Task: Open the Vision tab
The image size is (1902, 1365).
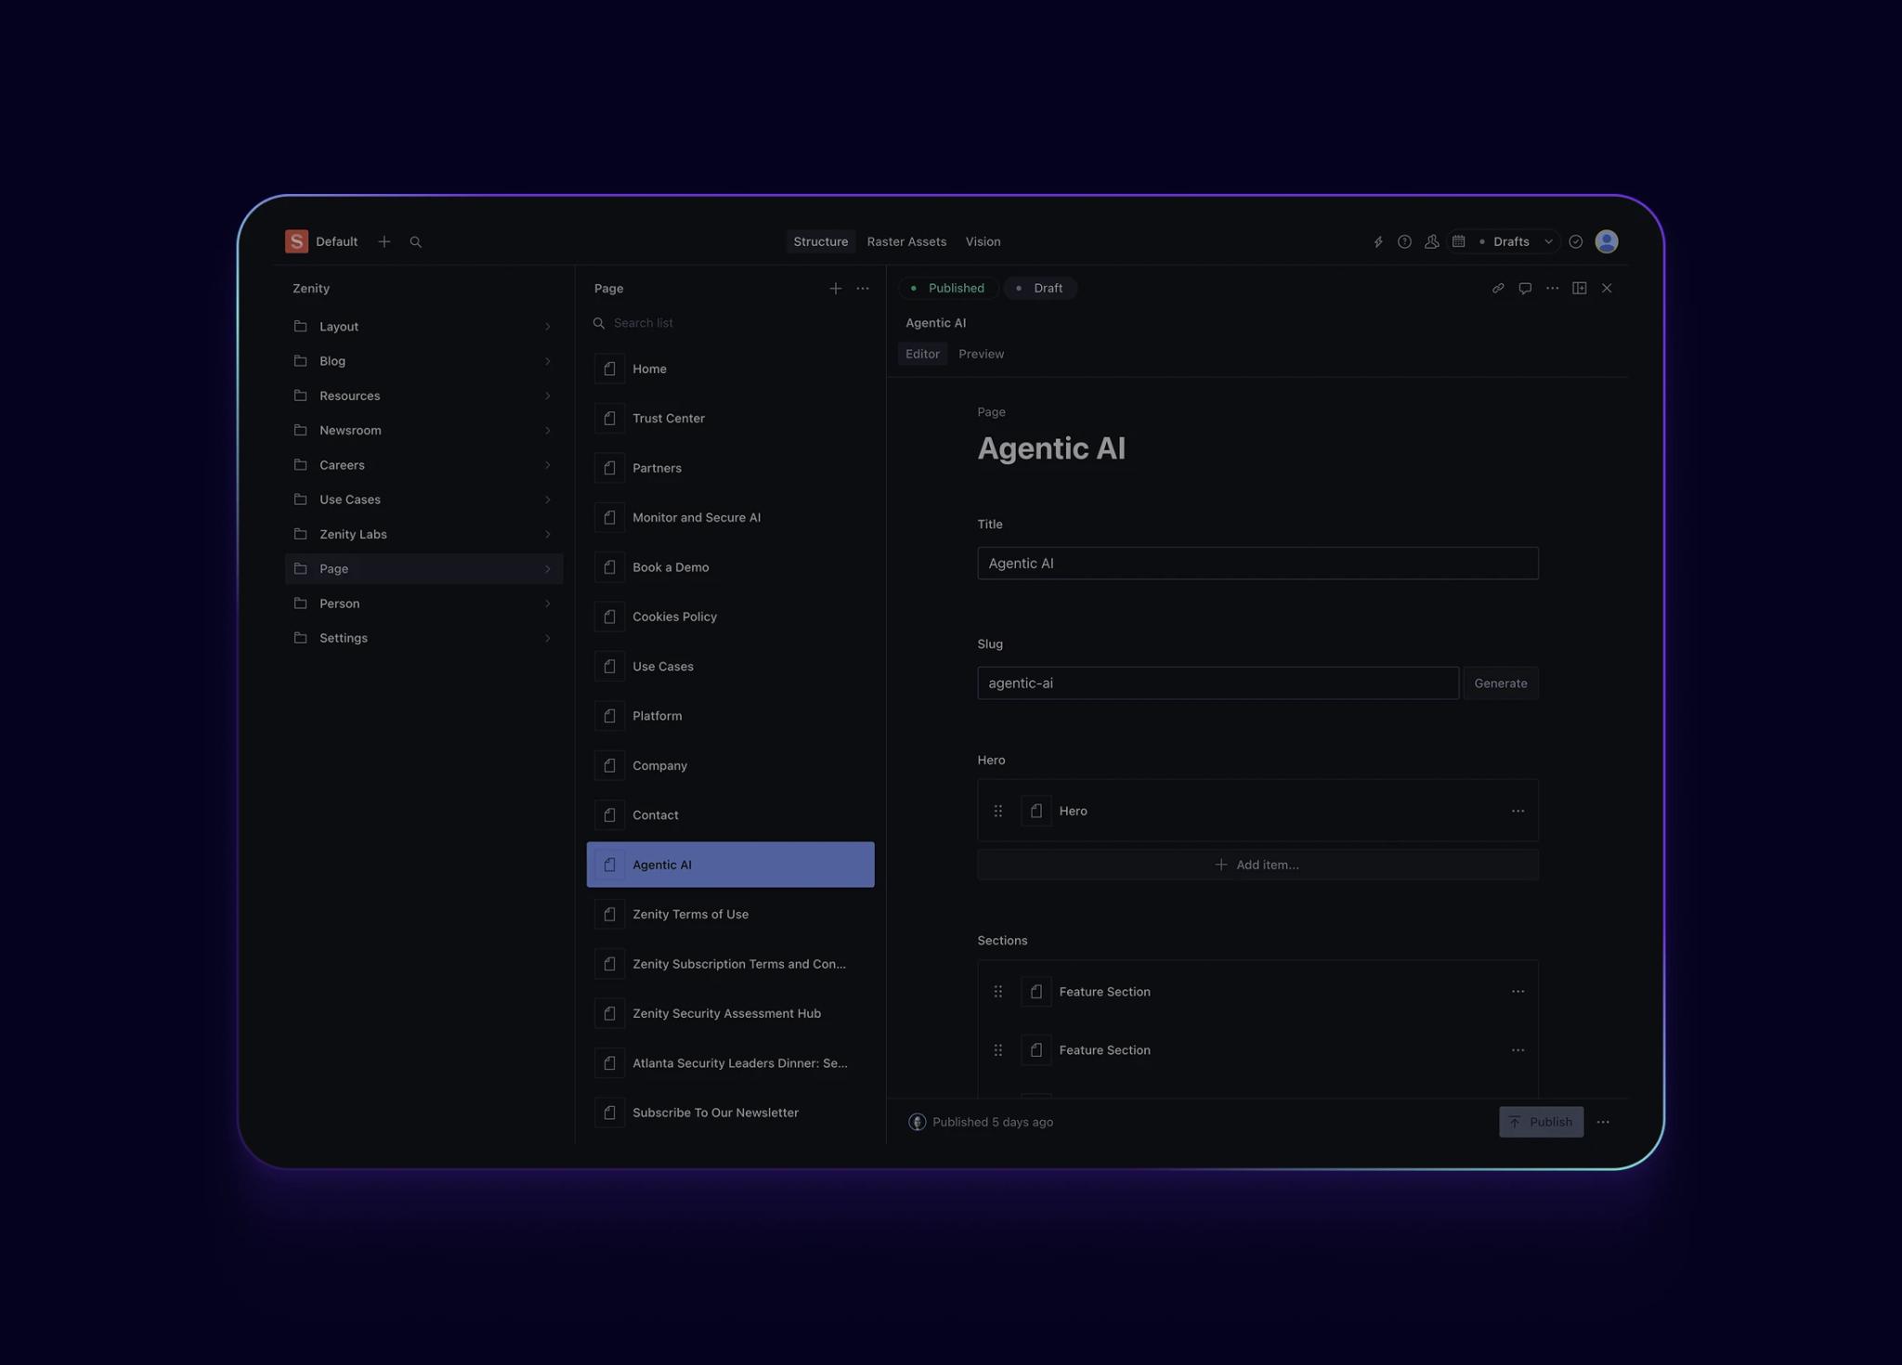Action: point(983,241)
